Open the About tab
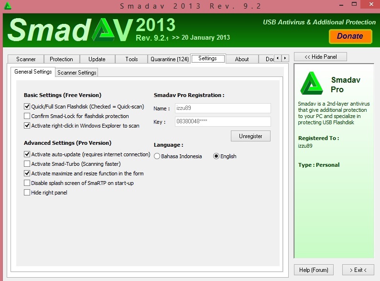The width and height of the screenshot is (380, 281). (x=242, y=59)
